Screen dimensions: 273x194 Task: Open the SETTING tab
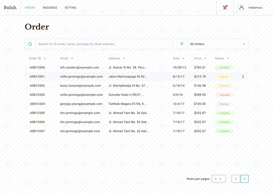71,8
